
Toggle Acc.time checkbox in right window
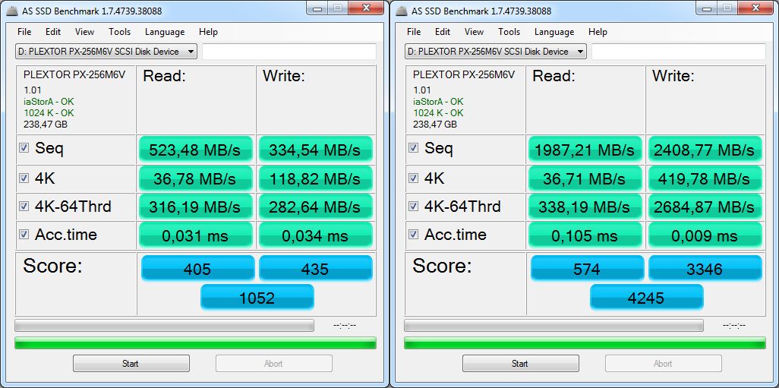(x=413, y=235)
